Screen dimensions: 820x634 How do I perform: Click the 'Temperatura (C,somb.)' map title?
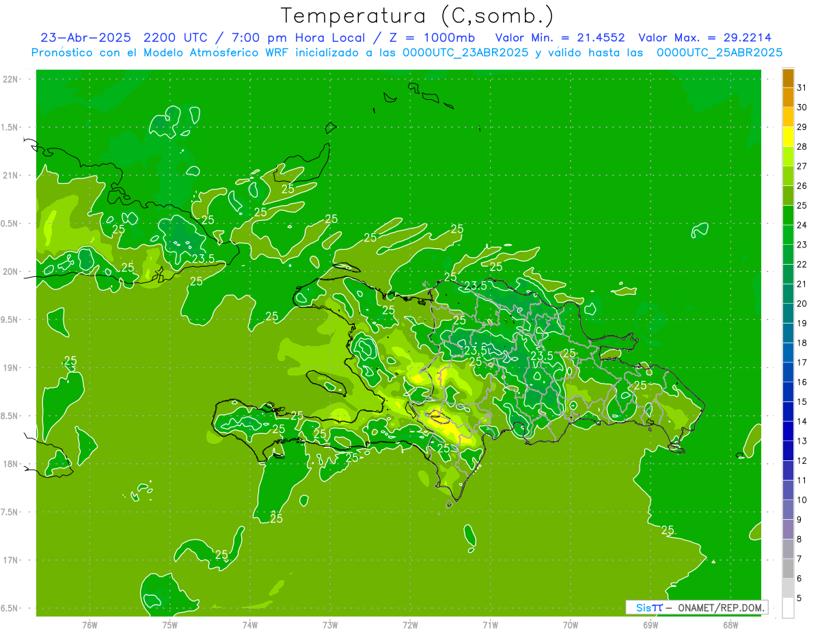click(x=417, y=16)
